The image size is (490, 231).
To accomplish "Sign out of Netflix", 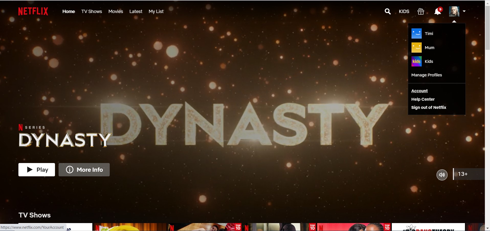I will (429, 107).
